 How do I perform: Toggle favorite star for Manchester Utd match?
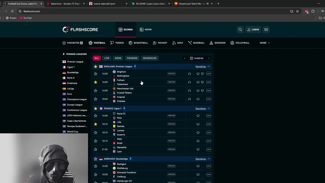(95, 90)
